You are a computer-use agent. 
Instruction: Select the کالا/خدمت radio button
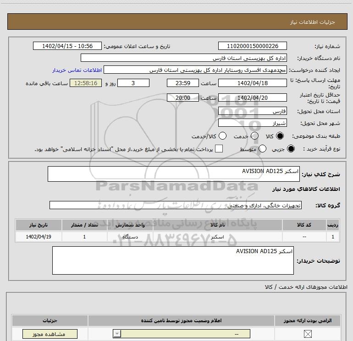click(x=223, y=136)
